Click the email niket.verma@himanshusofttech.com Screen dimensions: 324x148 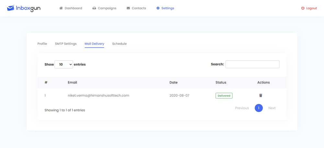[98, 96]
